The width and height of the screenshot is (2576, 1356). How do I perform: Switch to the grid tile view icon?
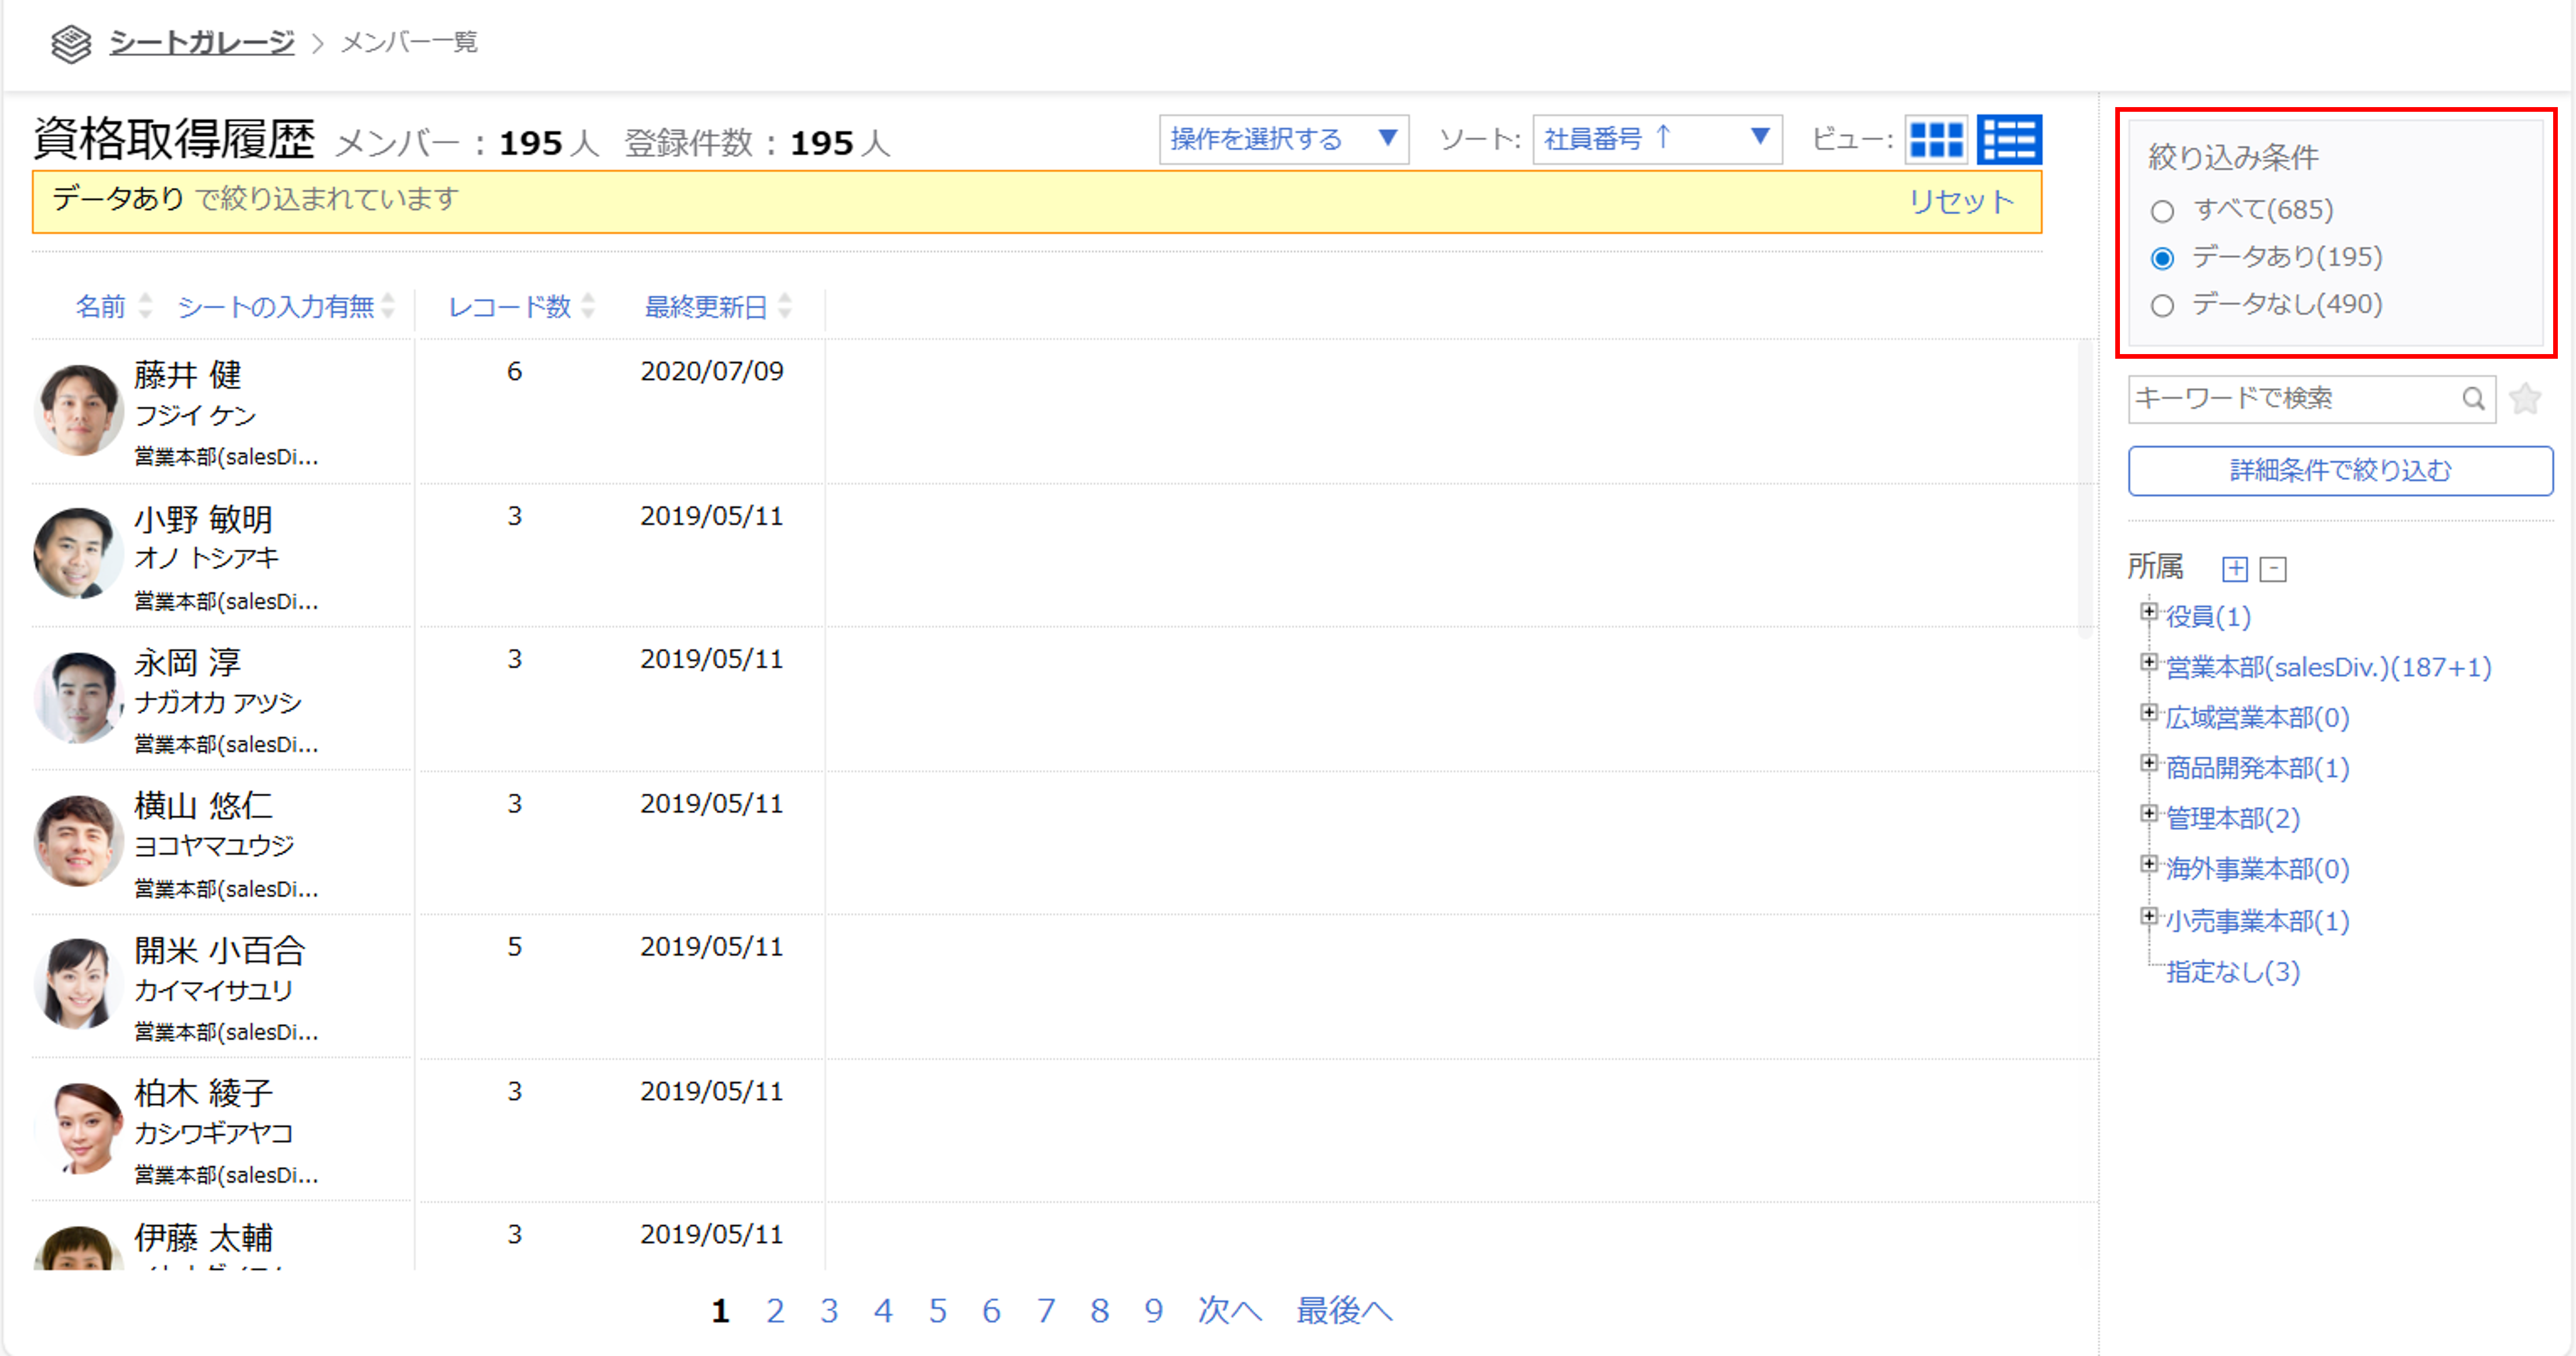1935,139
